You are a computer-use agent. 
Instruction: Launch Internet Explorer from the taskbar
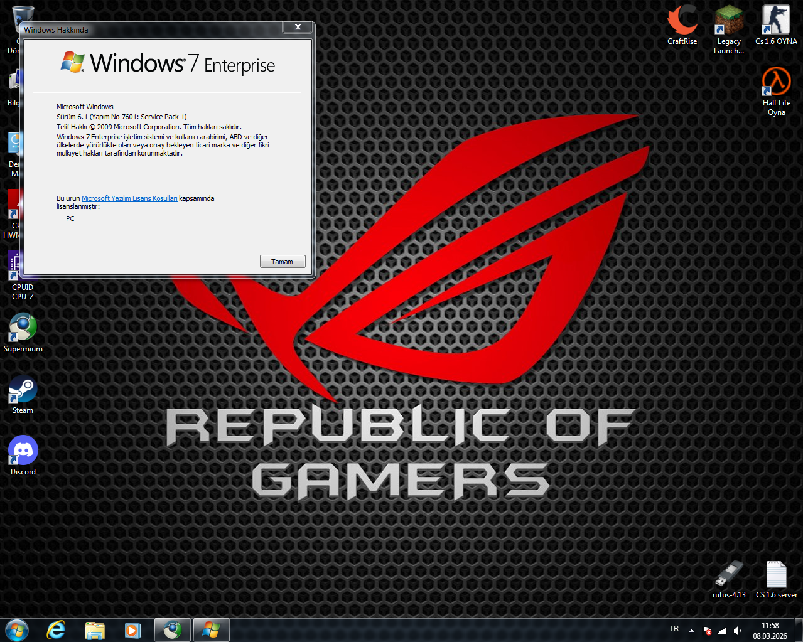tap(56, 630)
